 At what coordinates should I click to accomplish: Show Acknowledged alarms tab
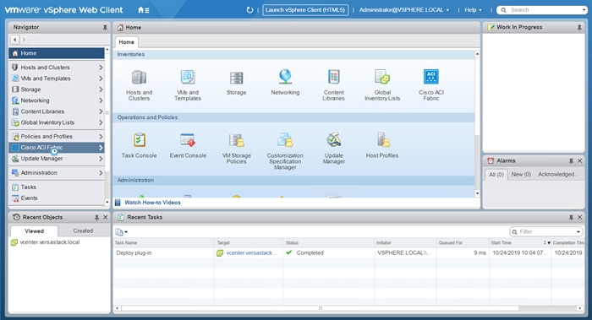pyautogui.click(x=557, y=175)
